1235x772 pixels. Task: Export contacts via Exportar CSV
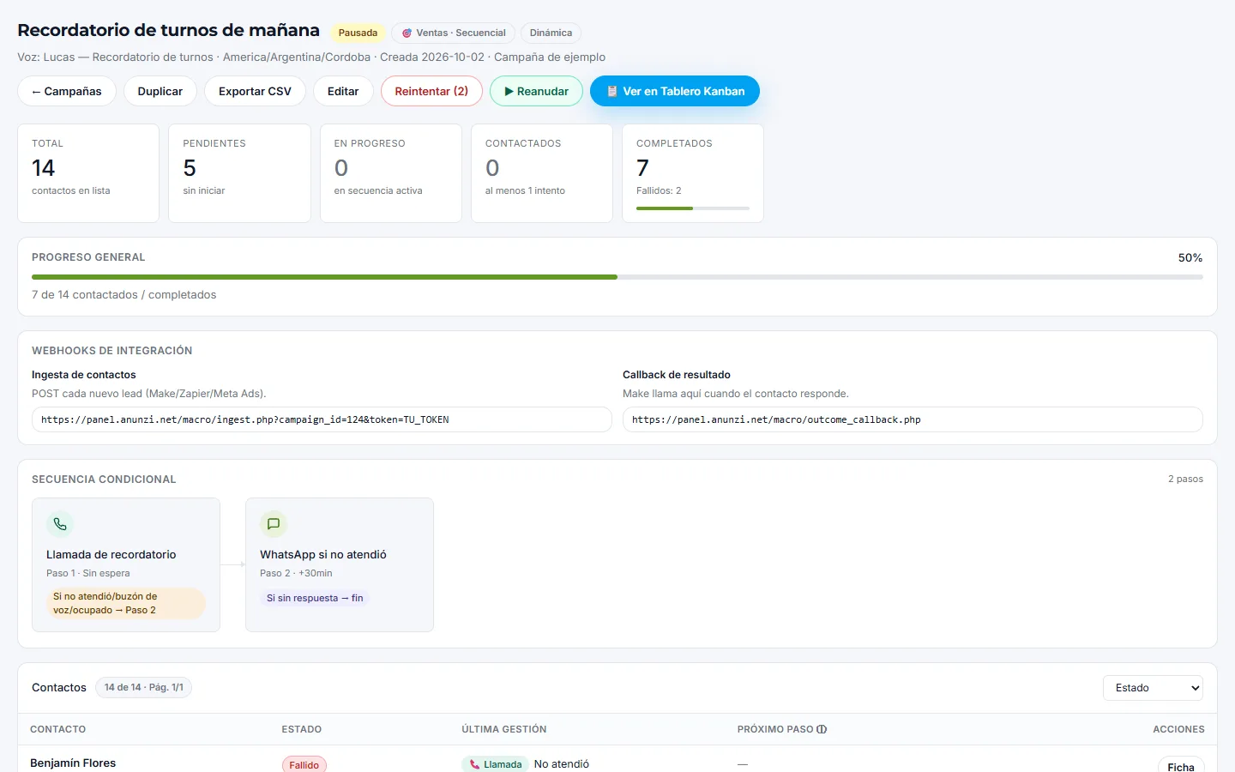click(x=255, y=91)
